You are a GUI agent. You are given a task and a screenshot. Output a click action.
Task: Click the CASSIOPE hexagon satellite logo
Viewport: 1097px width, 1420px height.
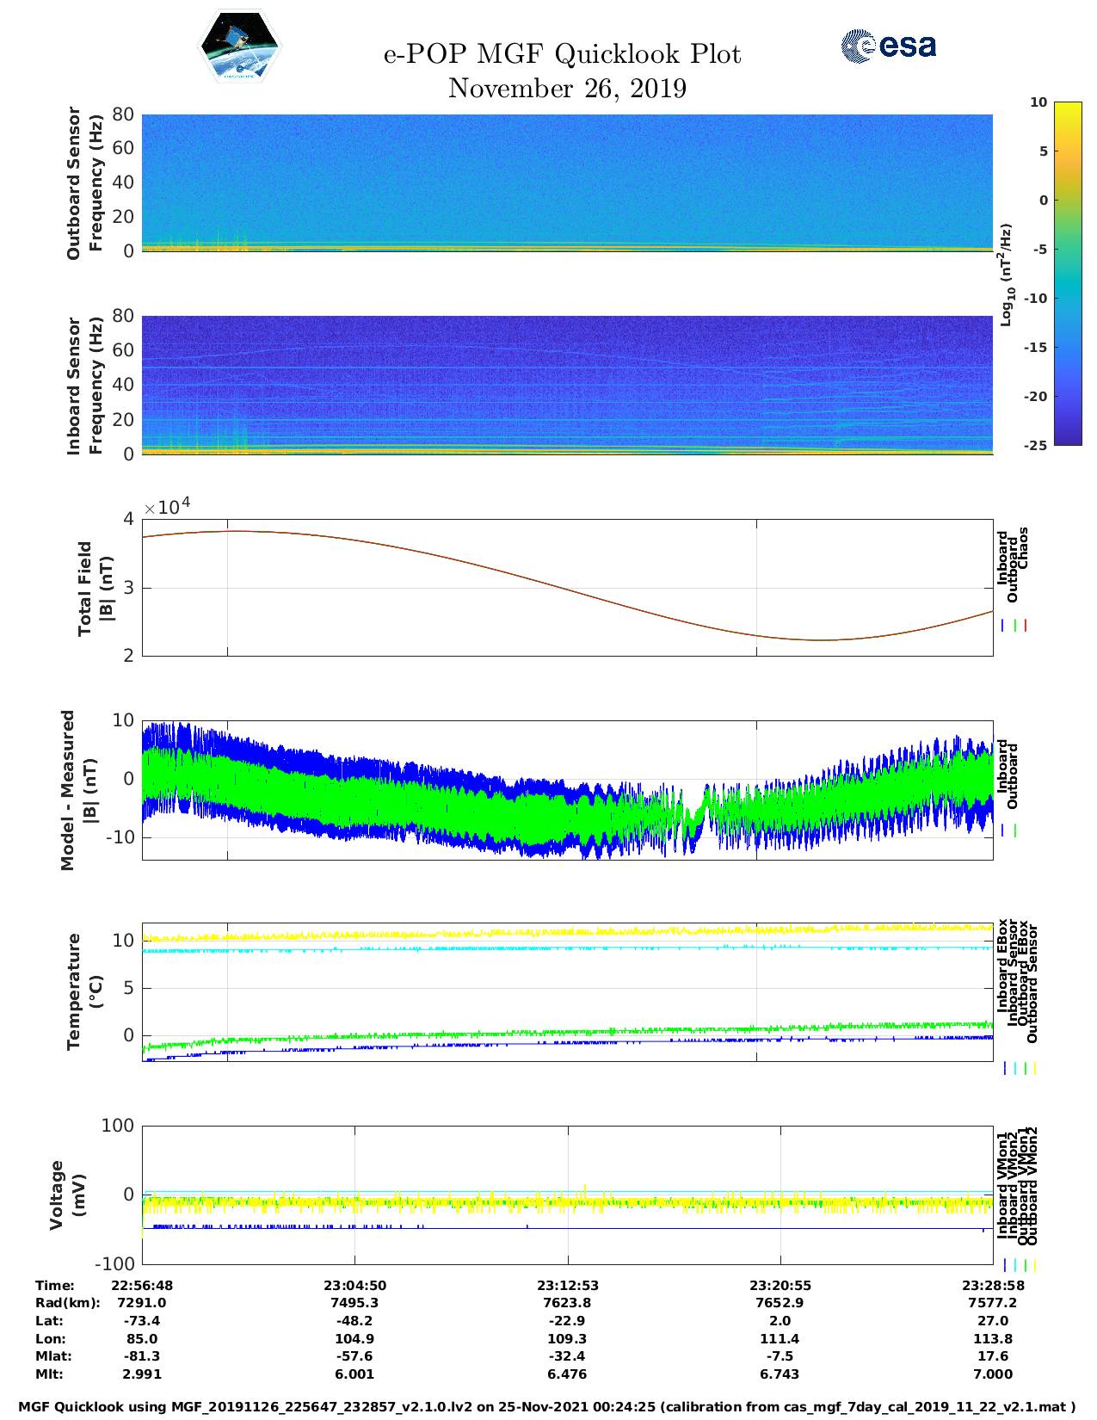coord(239,47)
